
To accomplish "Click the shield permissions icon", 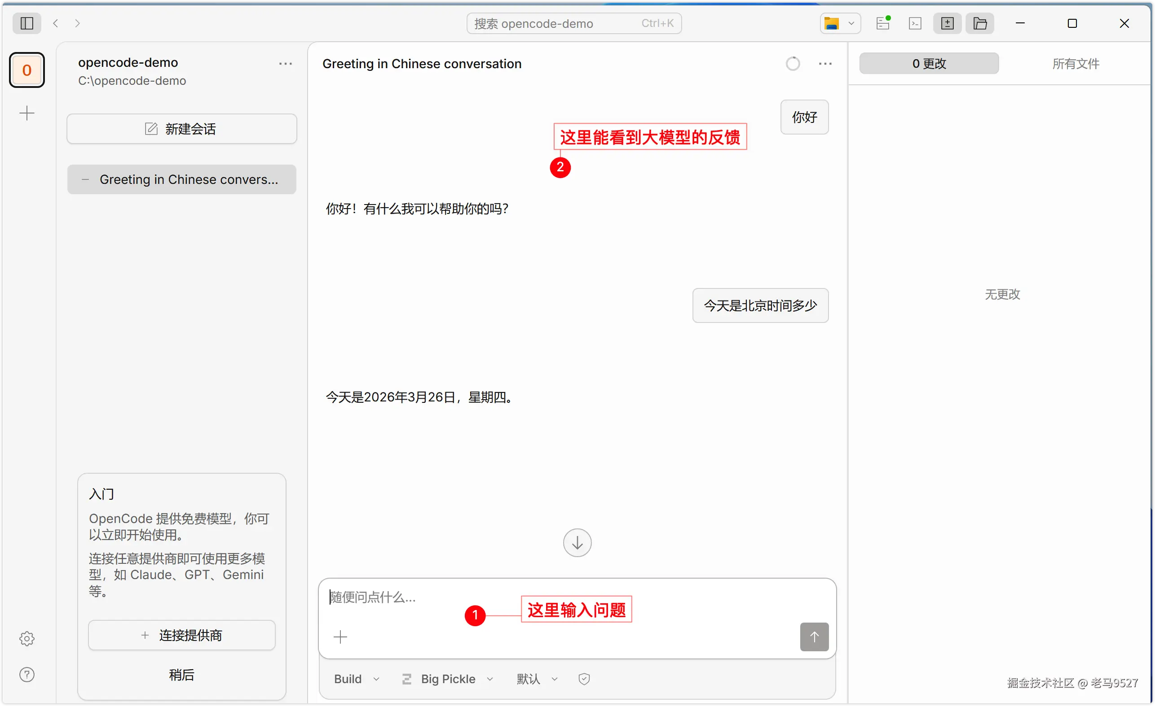I will tap(584, 678).
